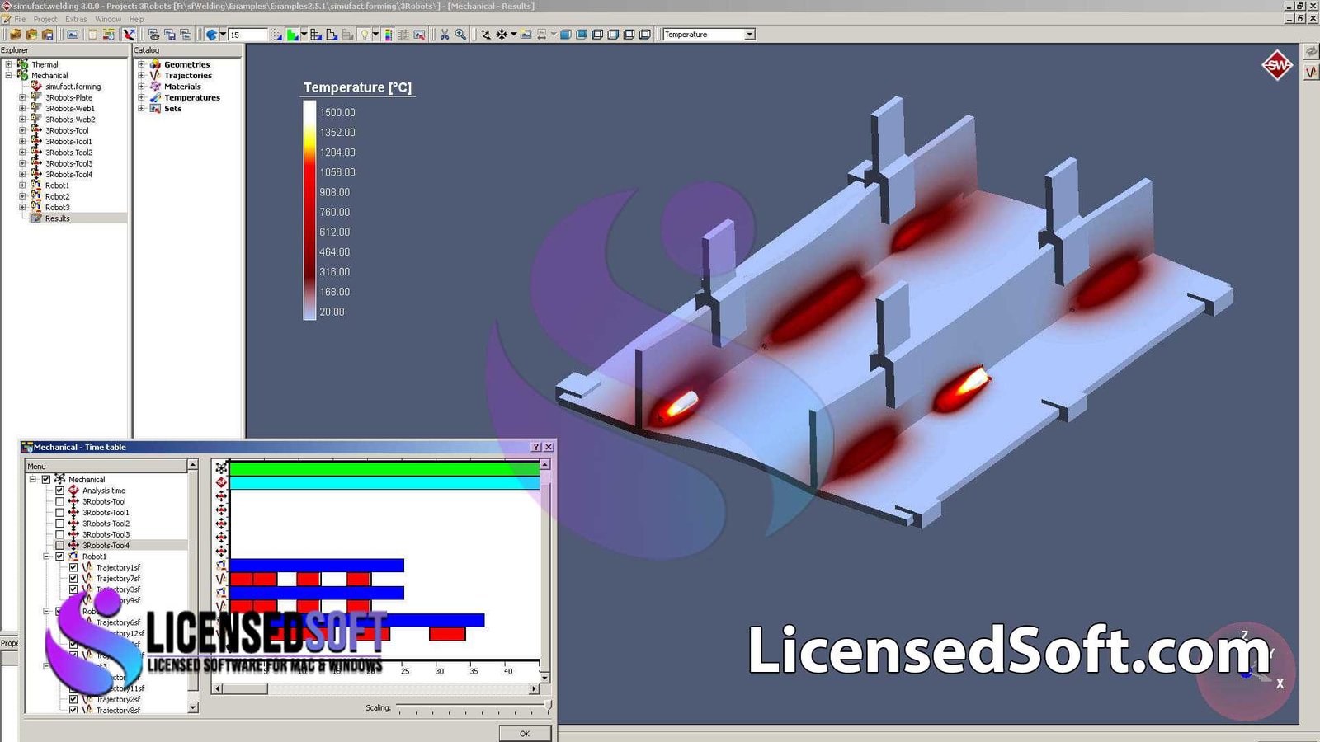The width and height of the screenshot is (1320, 742).
Task: Select Robot3 in the Explorer tree
Action: [x=58, y=208]
